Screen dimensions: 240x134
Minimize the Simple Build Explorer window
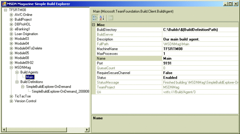pyautogui.click(x=225, y=4)
